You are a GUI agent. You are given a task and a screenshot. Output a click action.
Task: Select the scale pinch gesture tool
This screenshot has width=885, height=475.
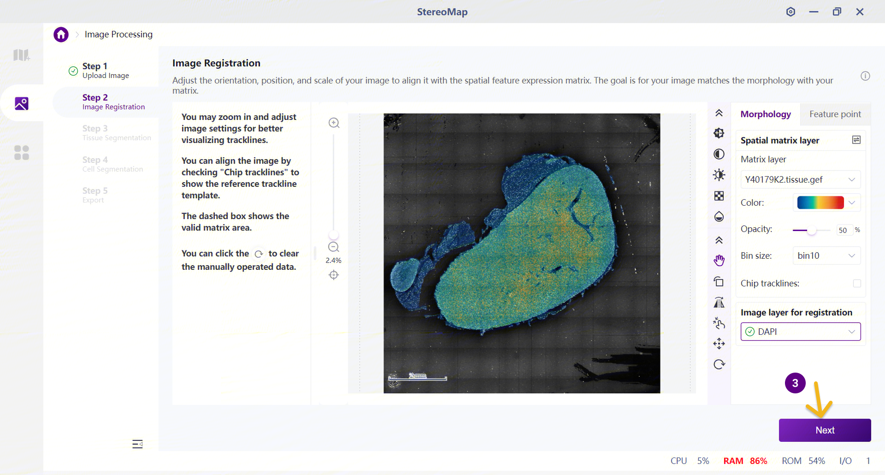point(719,323)
